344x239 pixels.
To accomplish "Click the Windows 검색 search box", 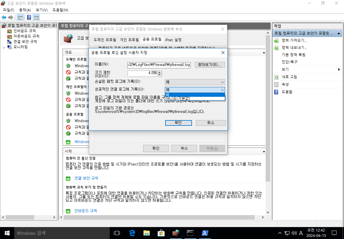I will point(62,233).
